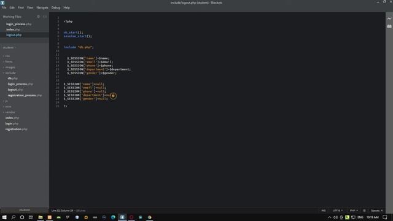
Task: Expand the vendor folder
Action: [10, 112]
